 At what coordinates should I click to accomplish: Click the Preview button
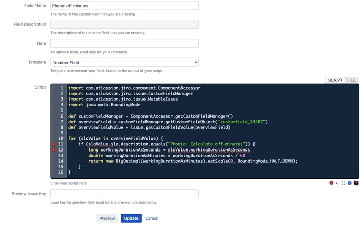pyautogui.click(x=107, y=218)
